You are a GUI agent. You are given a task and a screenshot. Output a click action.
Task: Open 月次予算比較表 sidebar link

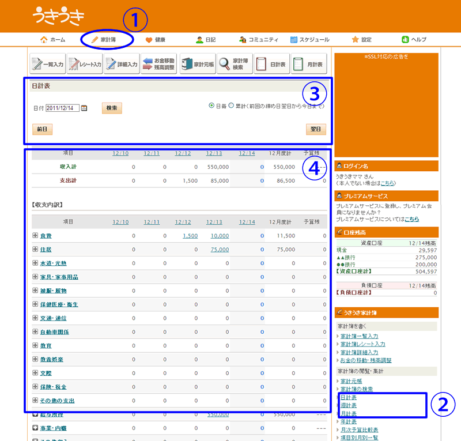359,430
